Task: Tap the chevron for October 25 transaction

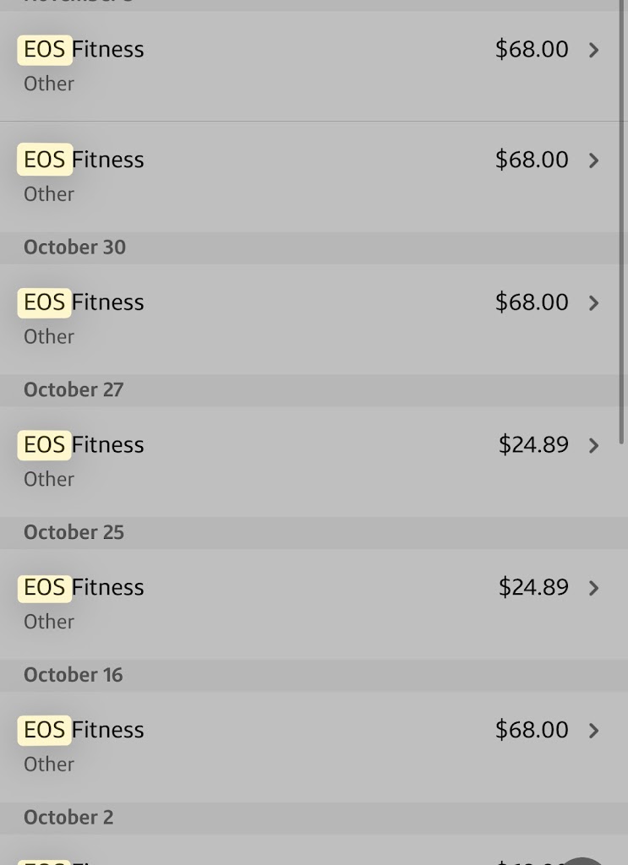Action: click(x=593, y=588)
